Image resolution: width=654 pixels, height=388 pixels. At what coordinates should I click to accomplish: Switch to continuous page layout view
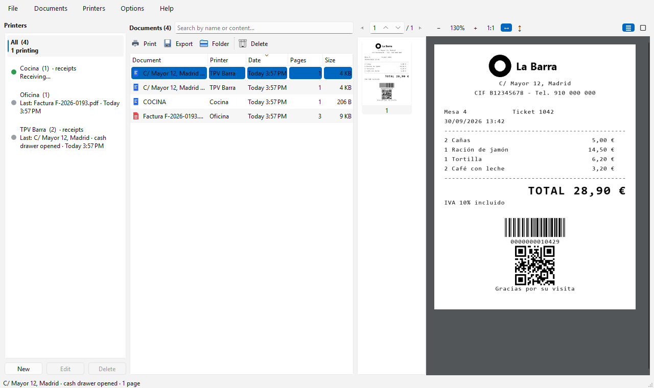(628, 28)
